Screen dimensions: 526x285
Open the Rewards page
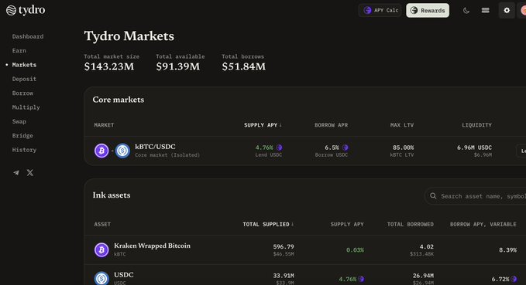(428, 10)
